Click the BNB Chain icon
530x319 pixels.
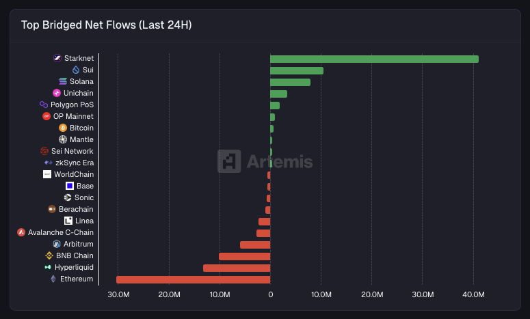pos(49,255)
